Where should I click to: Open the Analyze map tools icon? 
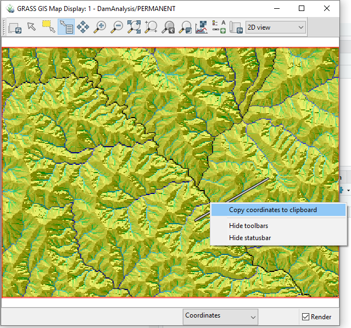[x=202, y=27]
